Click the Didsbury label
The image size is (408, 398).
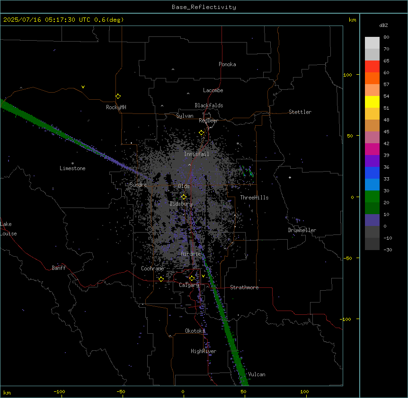(x=181, y=204)
